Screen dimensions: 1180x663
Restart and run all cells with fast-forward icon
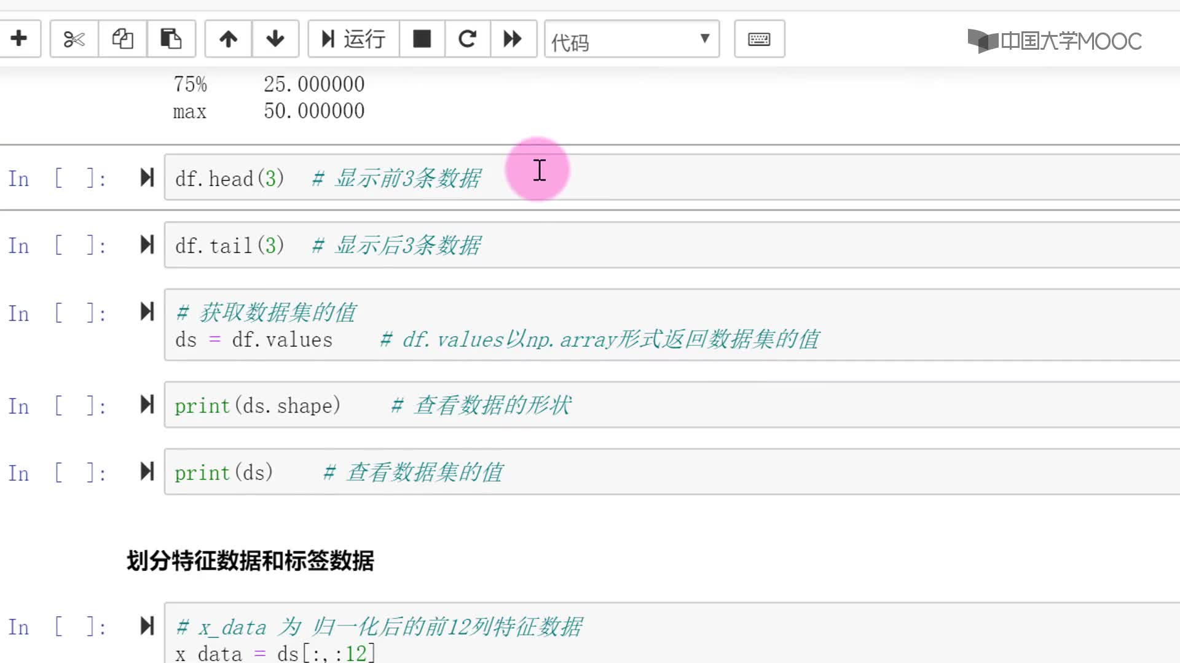pos(513,39)
